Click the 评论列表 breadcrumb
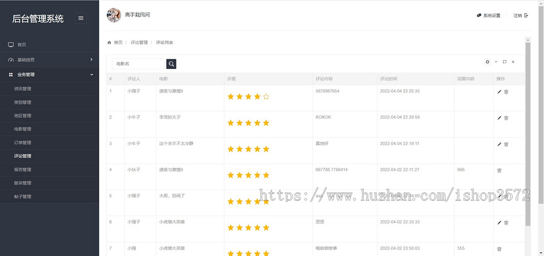544x256 pixels. pyautogui.click(x=164, y=42)
